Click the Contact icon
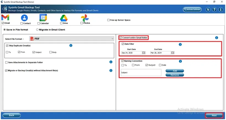The height and width of the screenshot is (120, 226). click(x=25, y=18)
